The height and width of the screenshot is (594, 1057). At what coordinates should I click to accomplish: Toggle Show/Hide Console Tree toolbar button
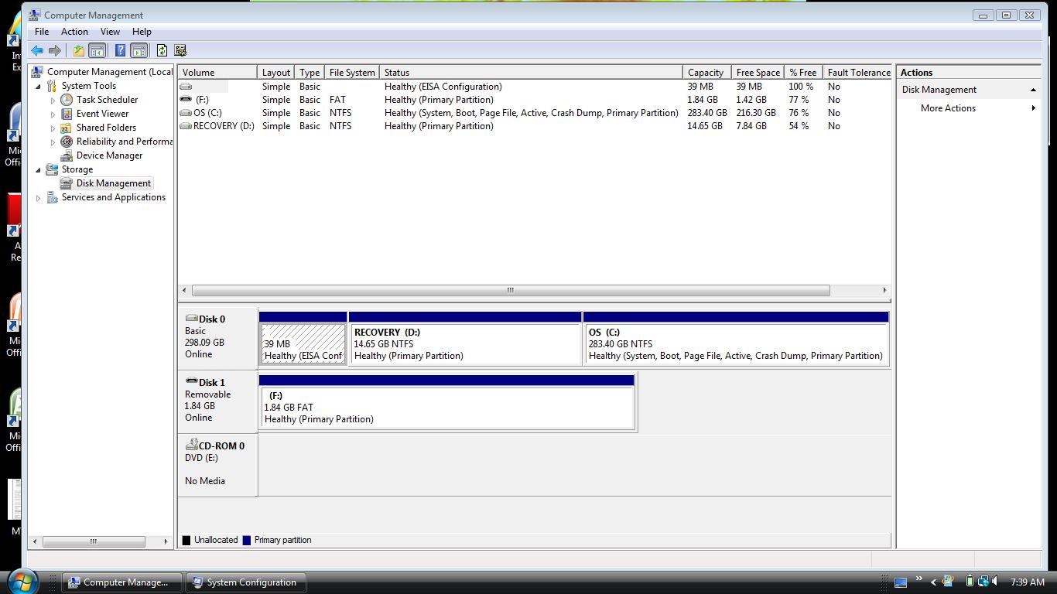tap(97, 50)
